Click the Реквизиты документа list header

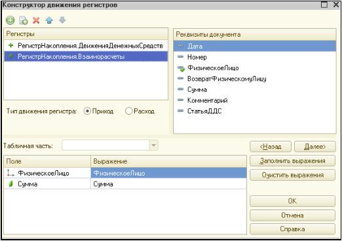coord(255,34)
